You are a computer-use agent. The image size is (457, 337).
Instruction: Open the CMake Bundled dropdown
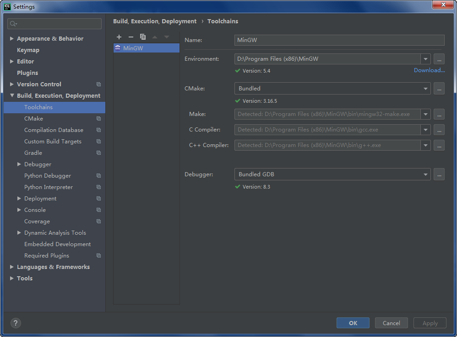coord(426,89)
